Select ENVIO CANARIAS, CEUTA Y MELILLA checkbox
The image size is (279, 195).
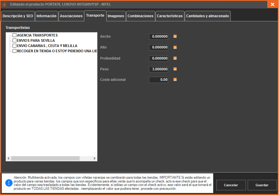(x=14, y=46)
